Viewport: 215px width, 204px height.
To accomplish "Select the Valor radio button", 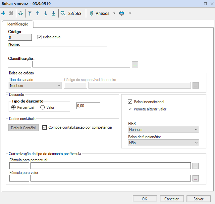I will (x=42, y=107).
